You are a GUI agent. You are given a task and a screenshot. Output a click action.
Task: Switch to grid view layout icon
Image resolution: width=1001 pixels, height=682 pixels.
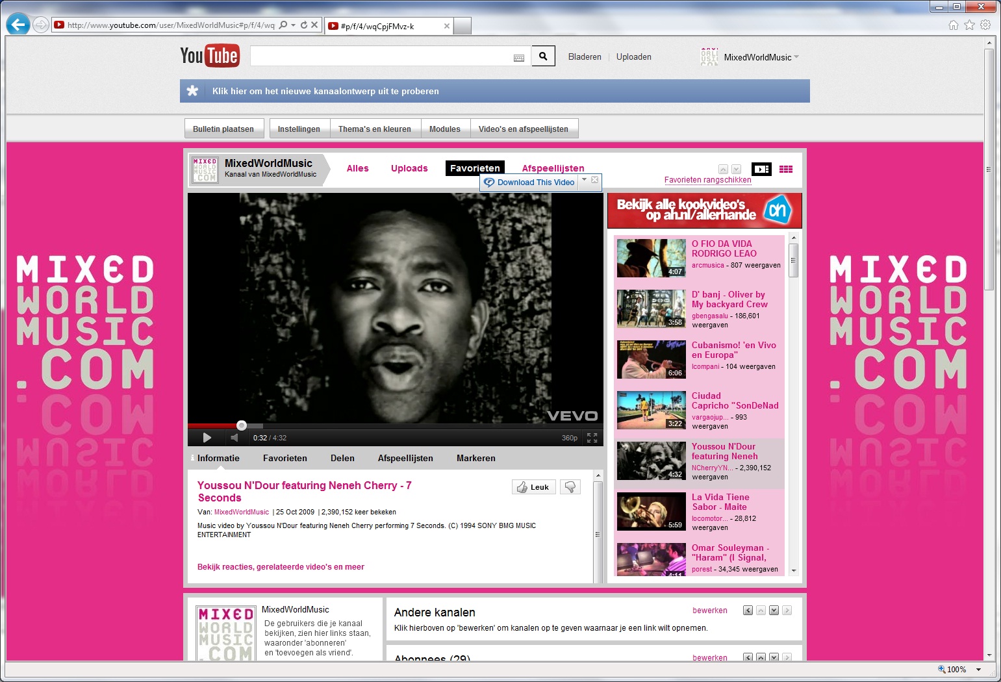786,170
